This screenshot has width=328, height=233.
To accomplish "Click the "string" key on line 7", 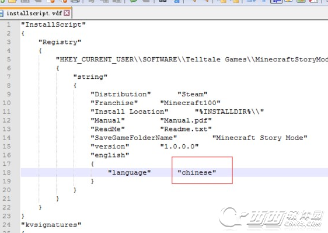I will 90,76.
